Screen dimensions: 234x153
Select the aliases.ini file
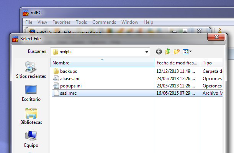tap(70, 79)
